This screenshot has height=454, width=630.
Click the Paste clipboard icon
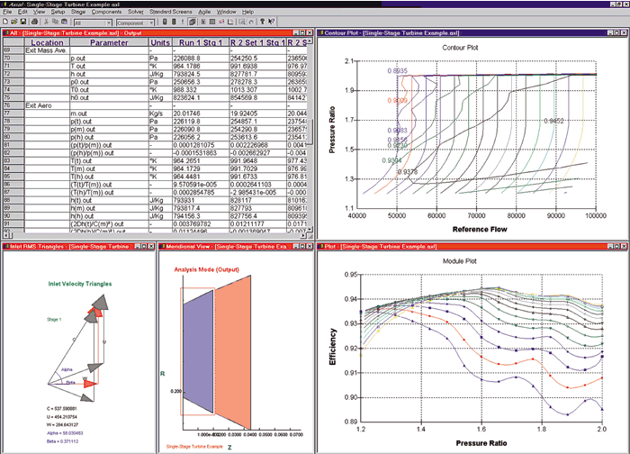[x=64, y=22]
